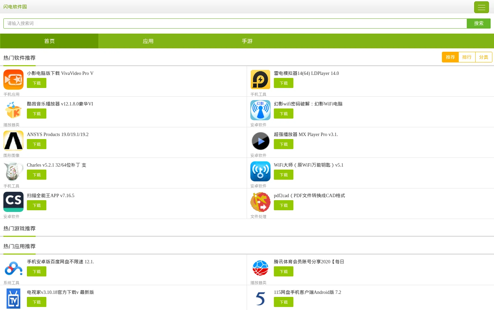This screenshot has height=310, width=494.
Task: Click the 115网盘 app icon
Action: (x=260, y=299)
